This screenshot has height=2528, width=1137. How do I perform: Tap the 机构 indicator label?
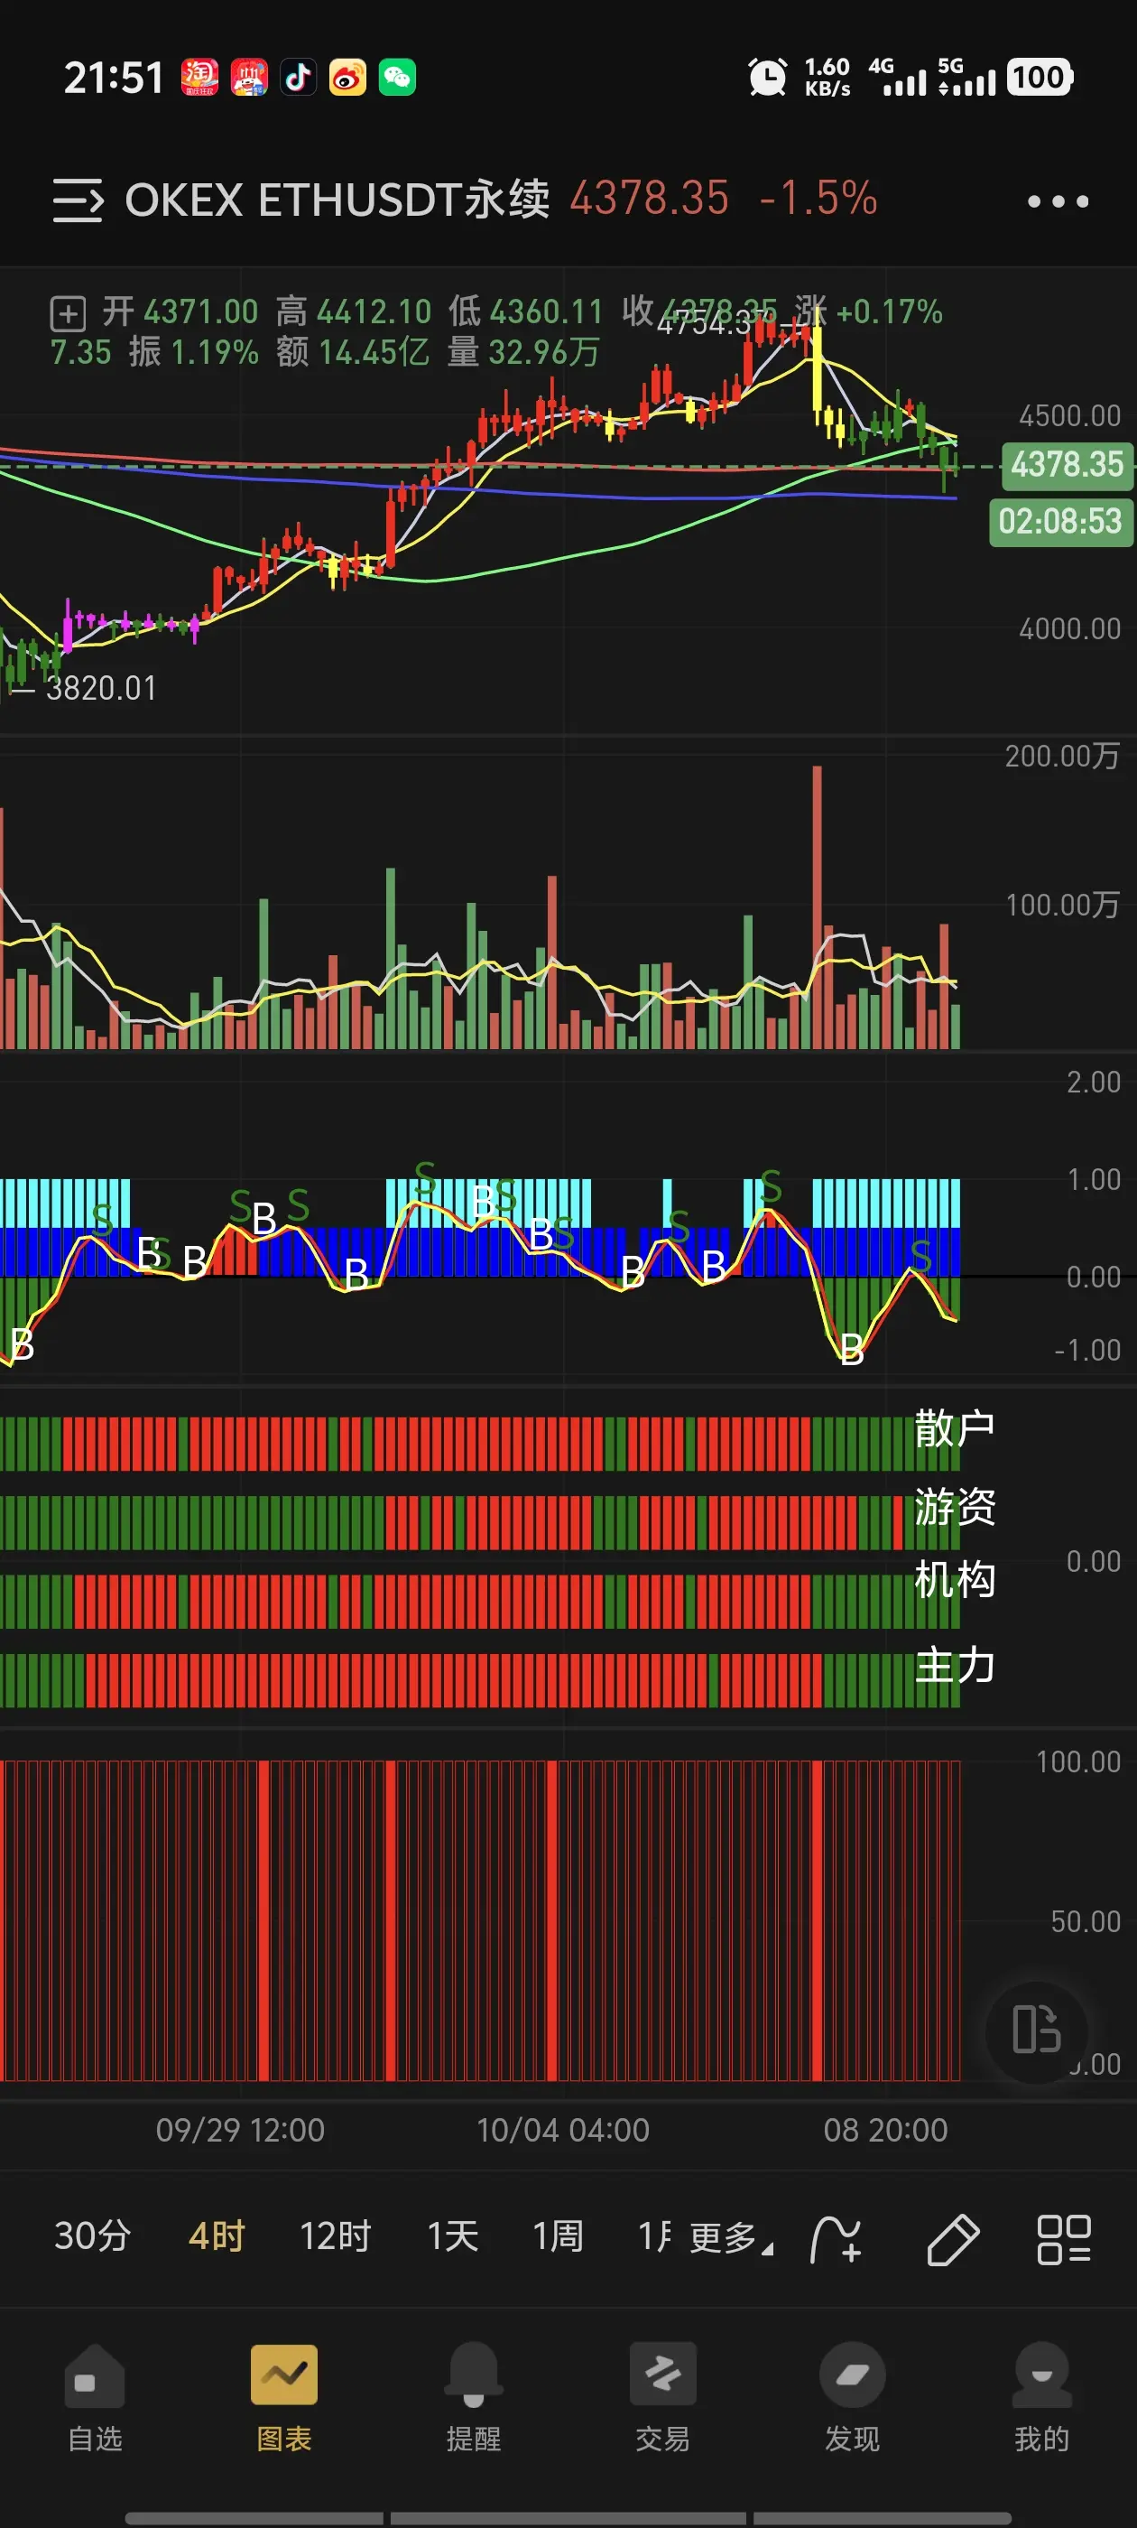click(x=955, y=1580)
